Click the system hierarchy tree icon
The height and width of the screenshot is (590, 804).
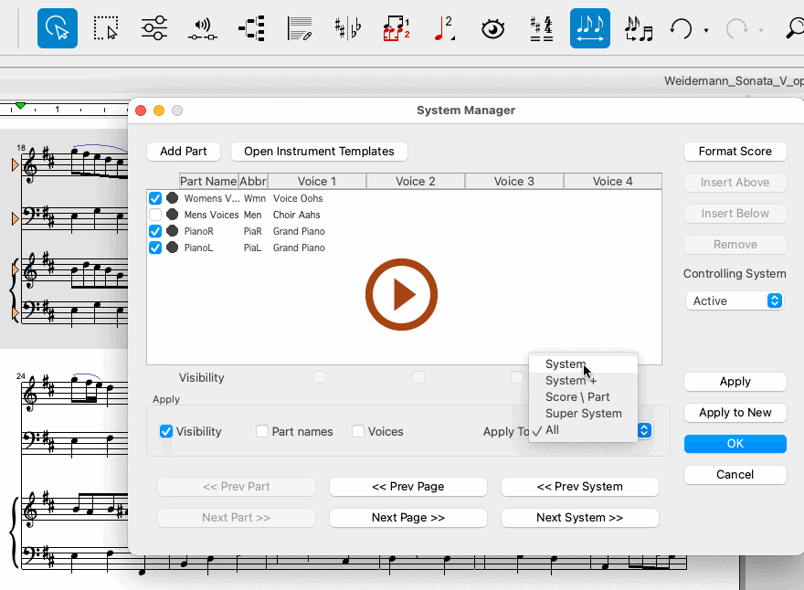tap(252, 28)
